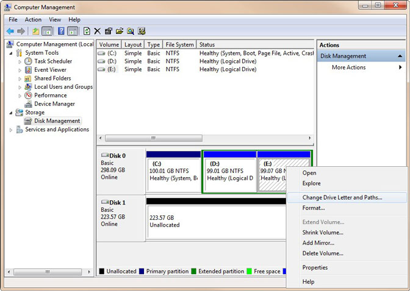Open the View menu

[x=55, y=19]
